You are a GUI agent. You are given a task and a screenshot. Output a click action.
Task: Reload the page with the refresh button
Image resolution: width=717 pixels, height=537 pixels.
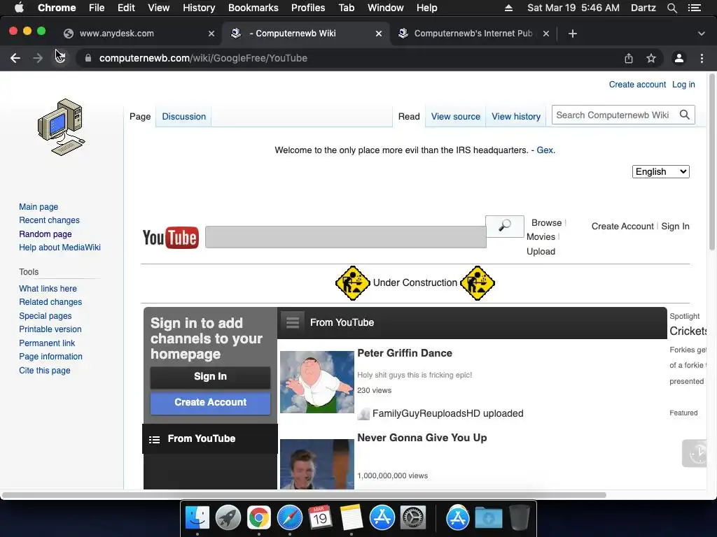(60, 58)
